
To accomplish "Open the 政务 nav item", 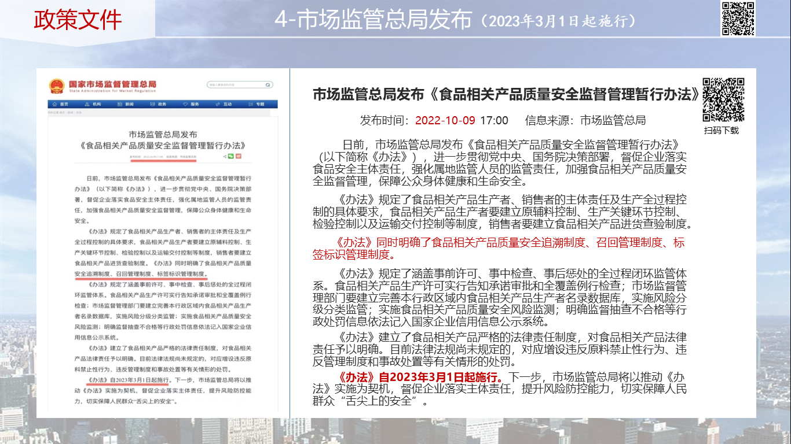I will 158,104.
